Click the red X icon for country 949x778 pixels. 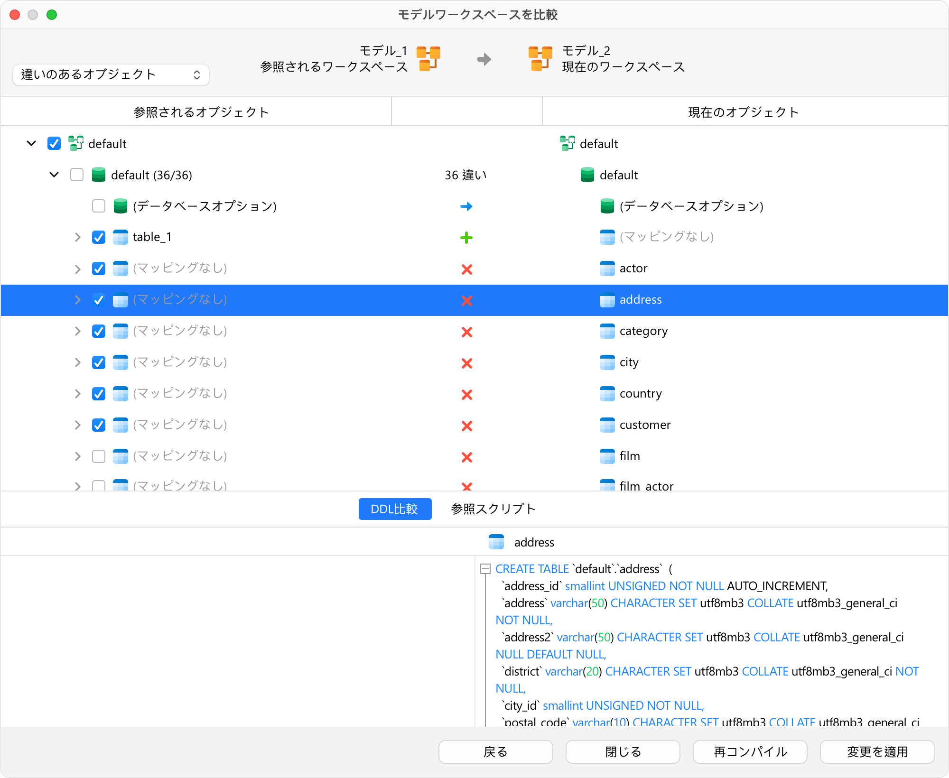(467, 395)
